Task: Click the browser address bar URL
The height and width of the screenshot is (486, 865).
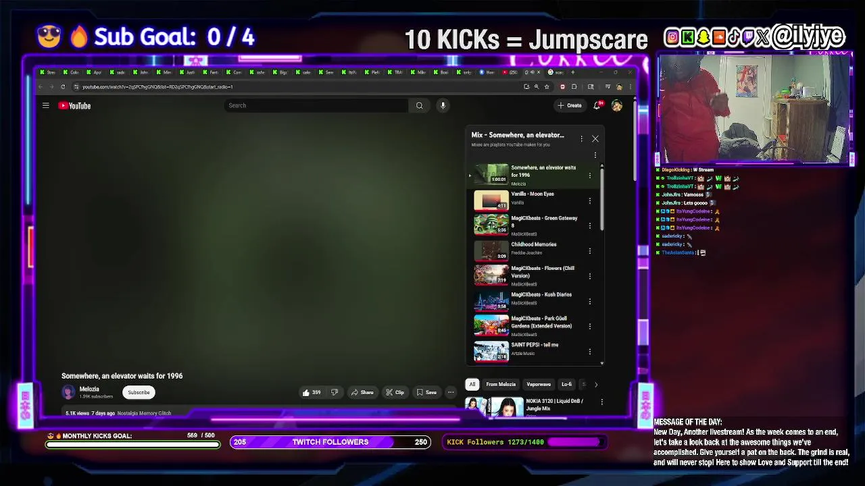Action: 157,86
